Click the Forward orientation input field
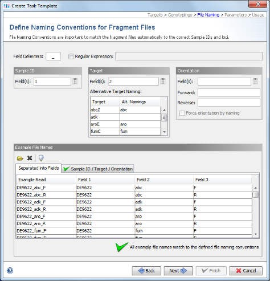Screen dimensions: 270x281 pyautogui.click(x=229, y=92)
